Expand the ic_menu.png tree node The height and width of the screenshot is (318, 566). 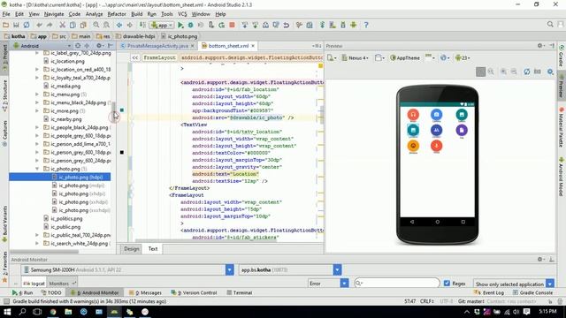(37, 95)
